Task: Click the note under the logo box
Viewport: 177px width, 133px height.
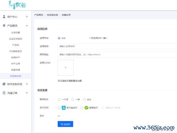Action: click(x=70, y=81)
